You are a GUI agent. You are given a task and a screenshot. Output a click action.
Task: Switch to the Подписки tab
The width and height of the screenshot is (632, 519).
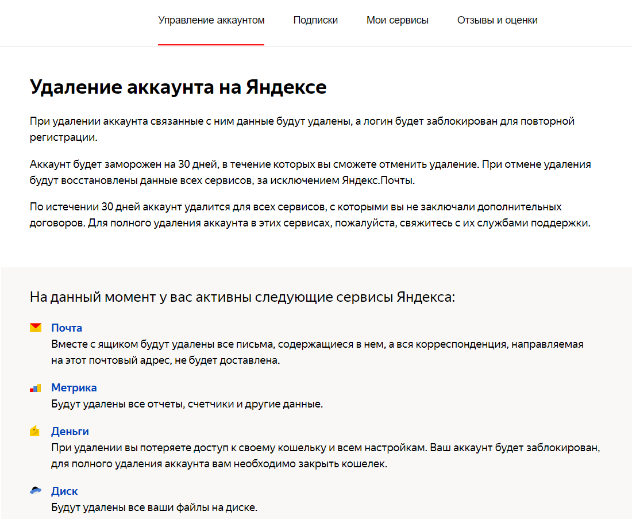(x=315, y=20)
